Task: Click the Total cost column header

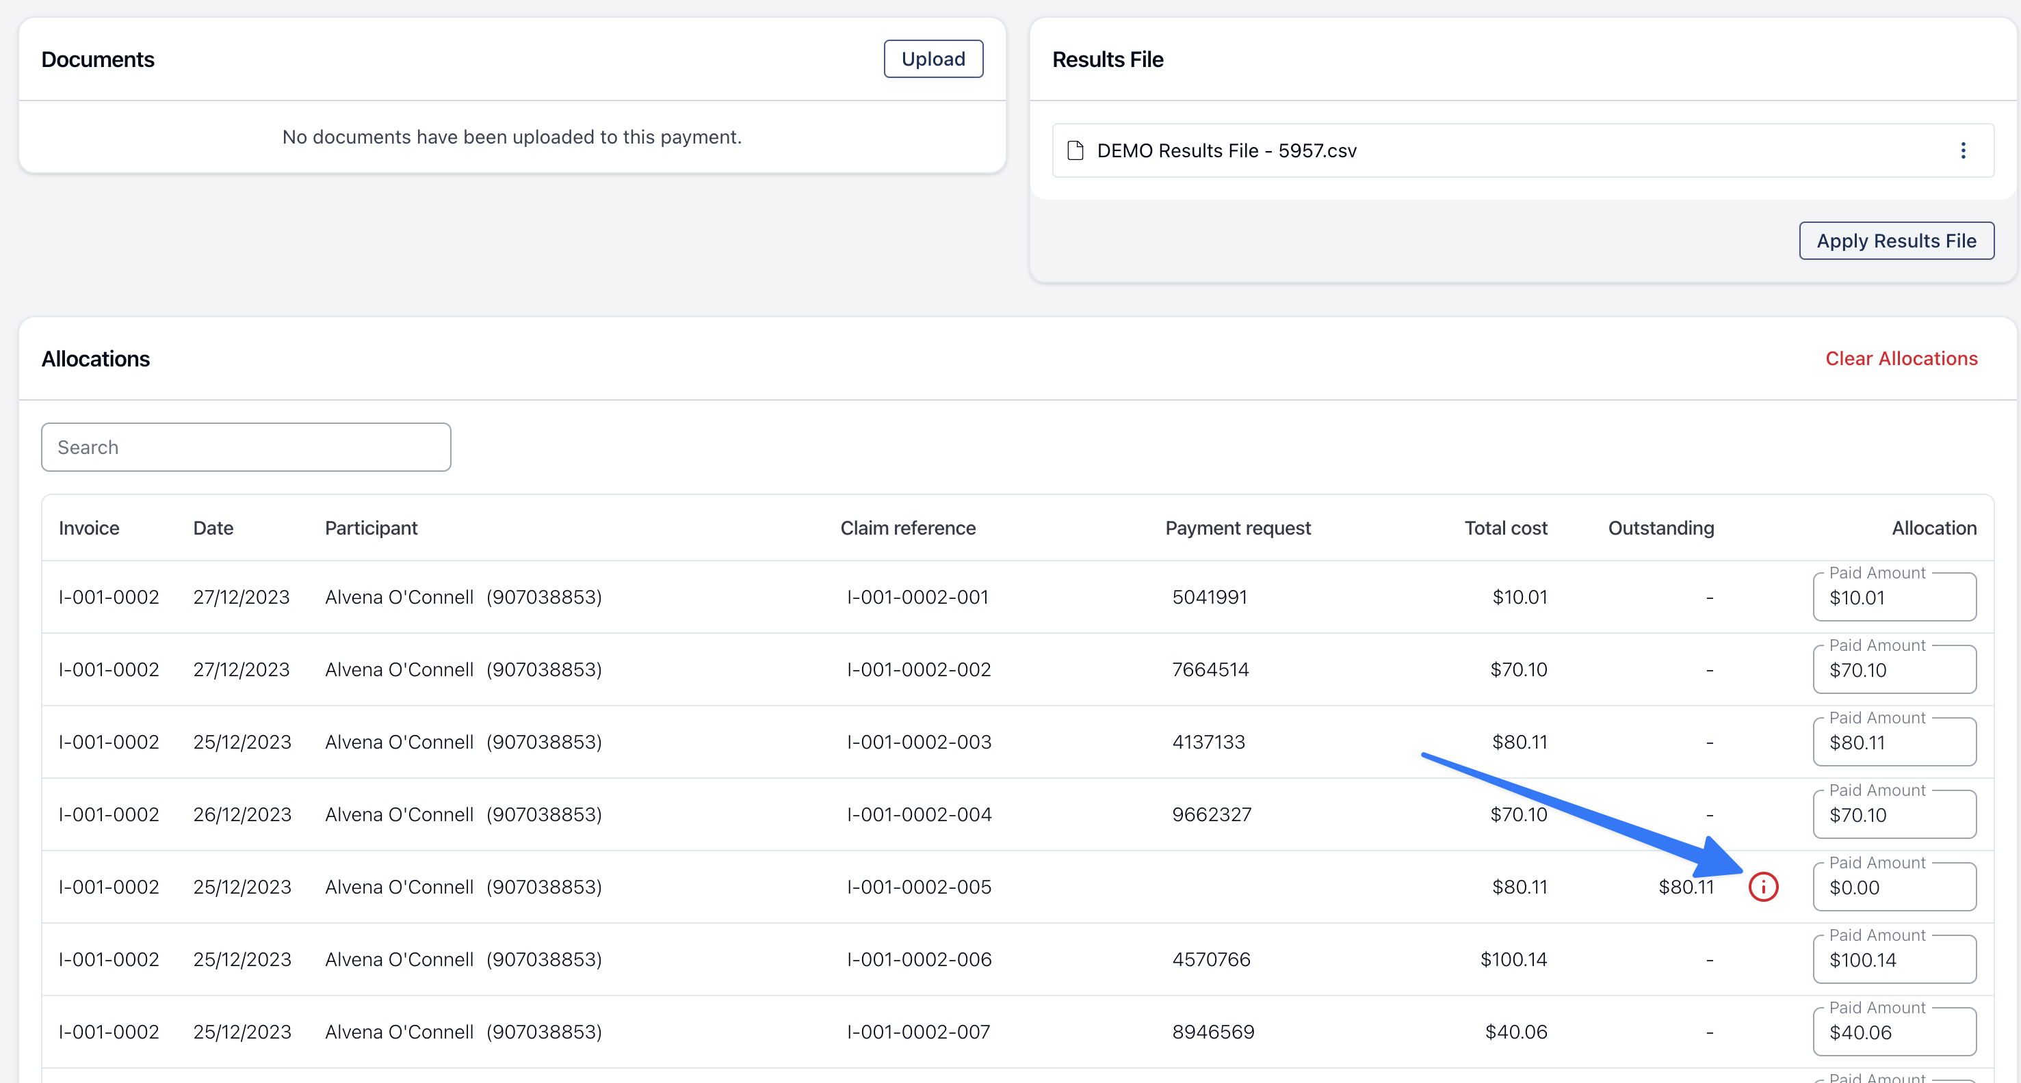Action: (x=1506, y=528)
